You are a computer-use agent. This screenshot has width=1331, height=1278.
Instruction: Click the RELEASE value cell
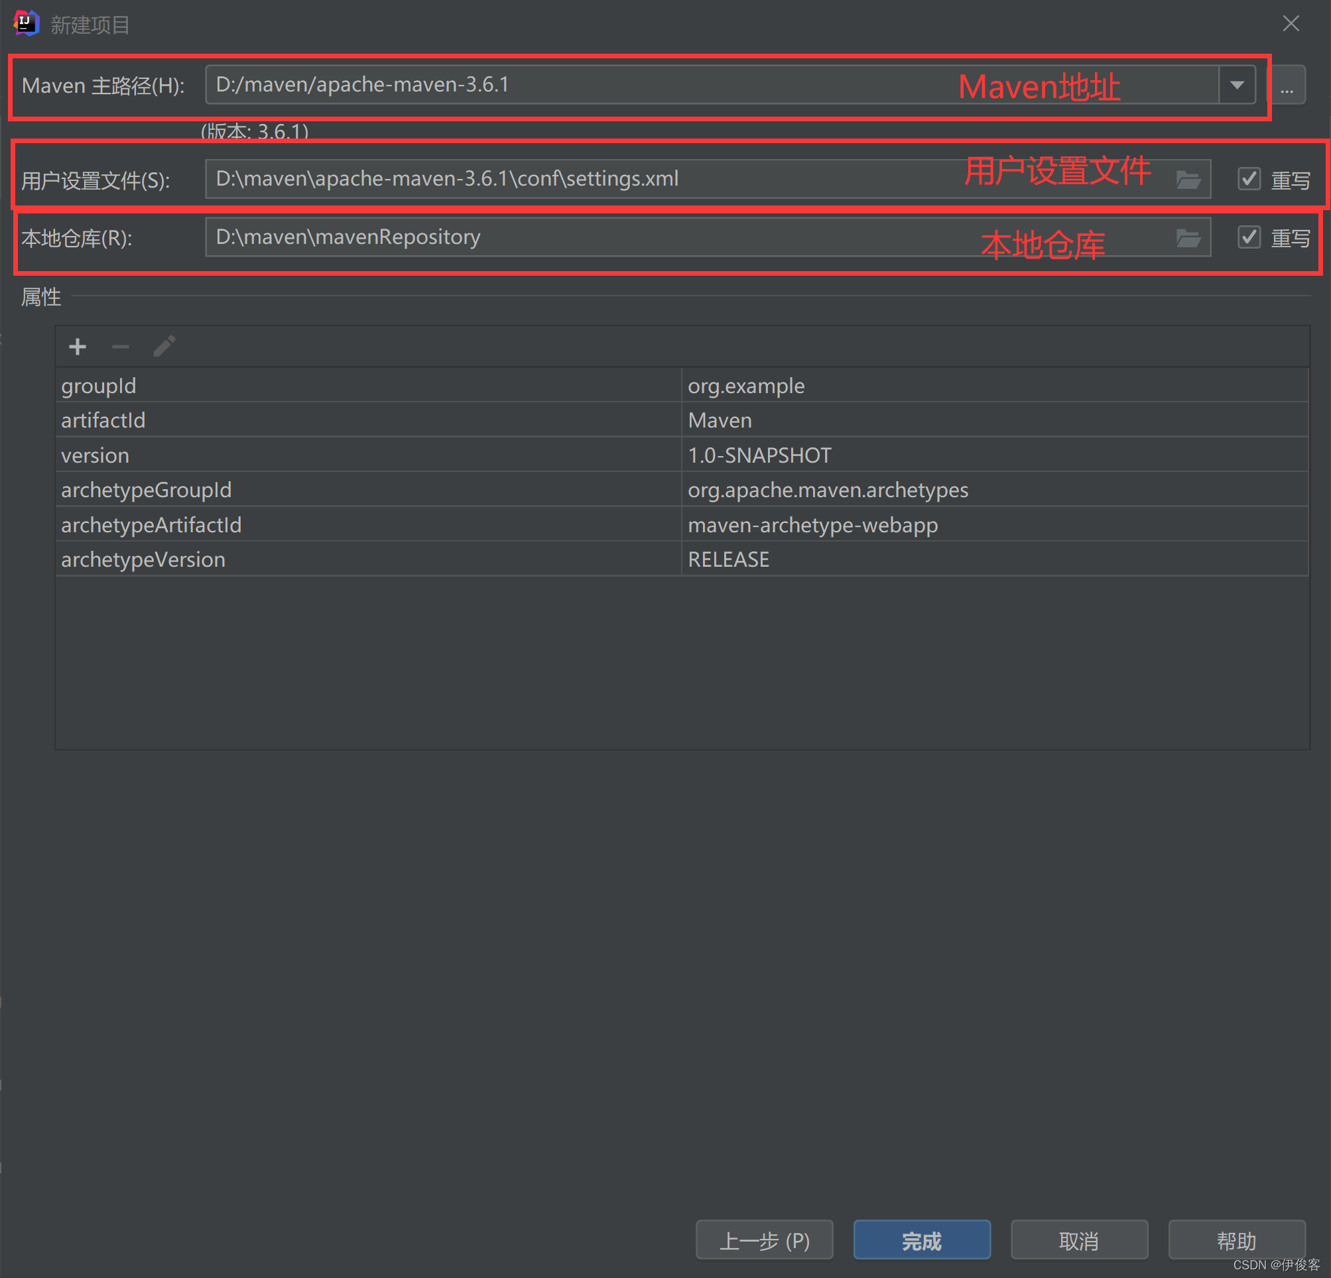[995, 559]
